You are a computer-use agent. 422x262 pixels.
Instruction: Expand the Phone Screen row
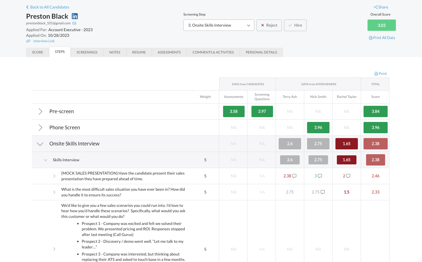click(x=40, y=128)
